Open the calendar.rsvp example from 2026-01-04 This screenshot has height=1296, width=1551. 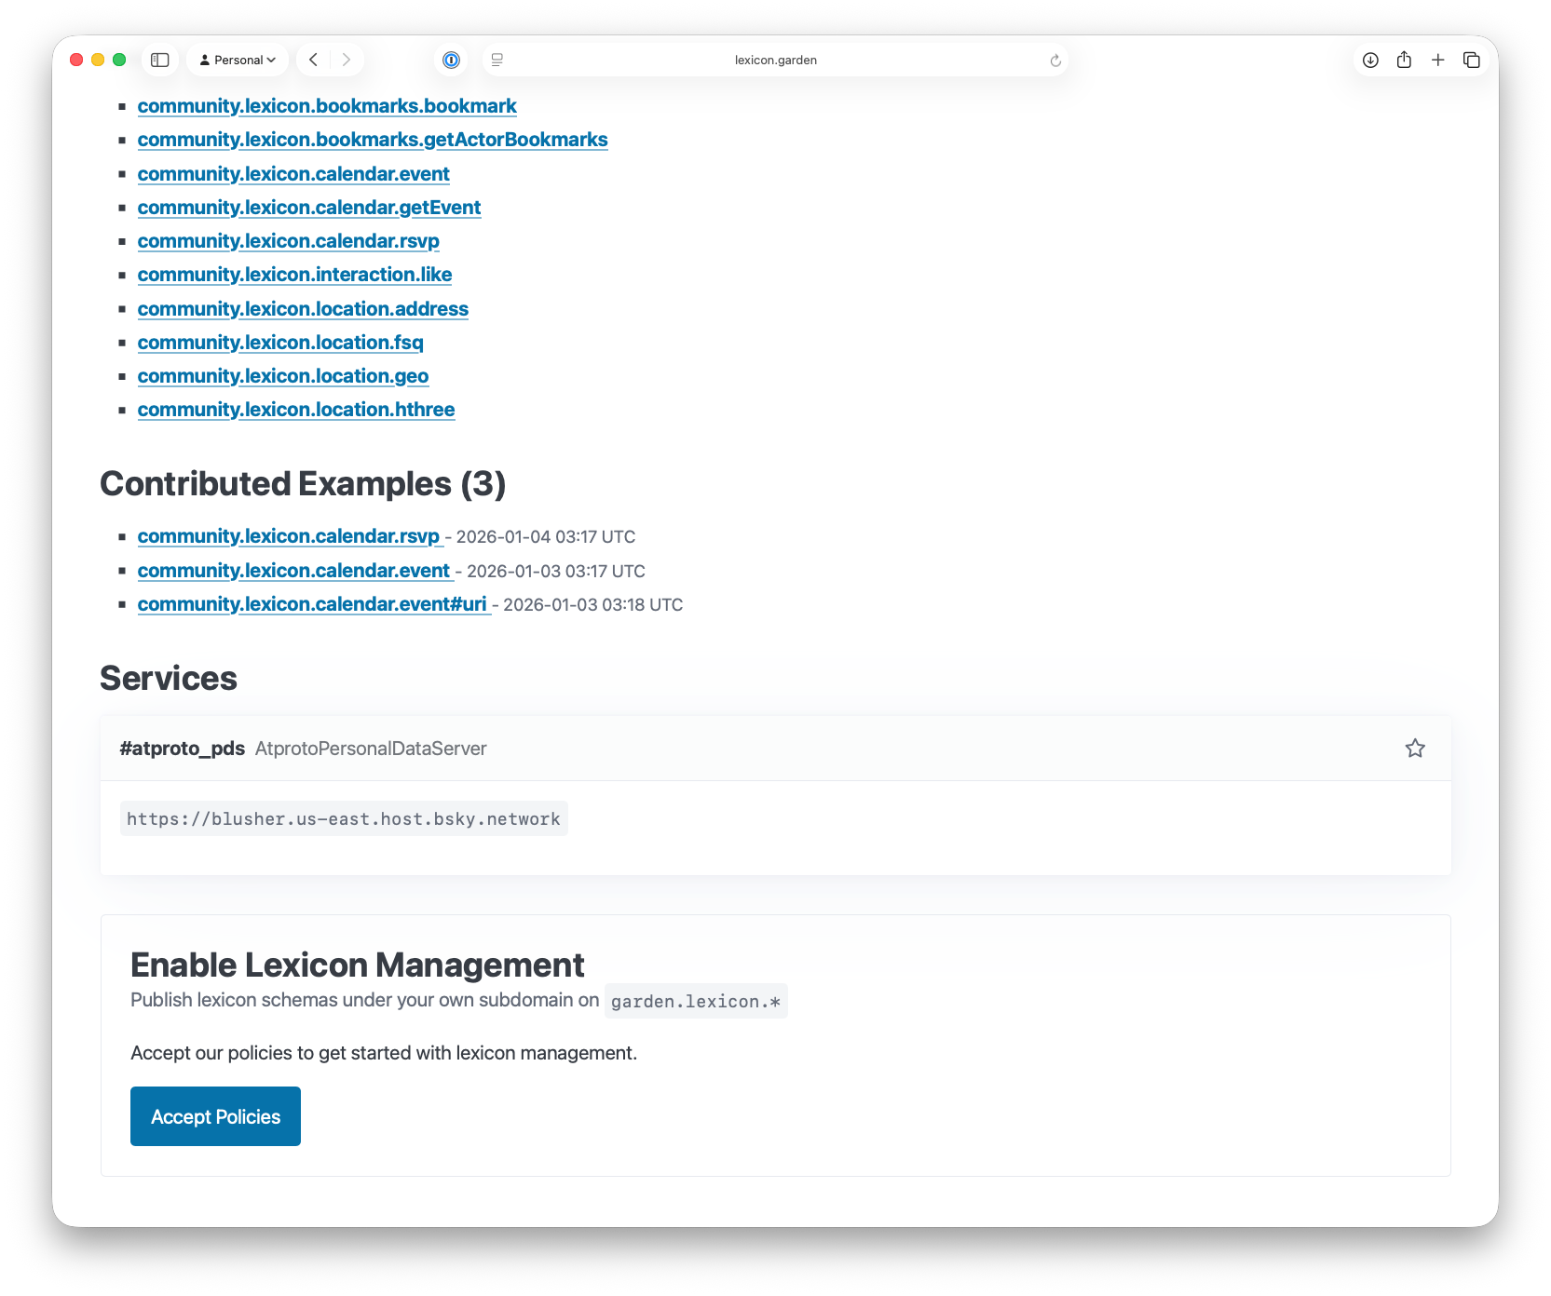coord(289,536)
